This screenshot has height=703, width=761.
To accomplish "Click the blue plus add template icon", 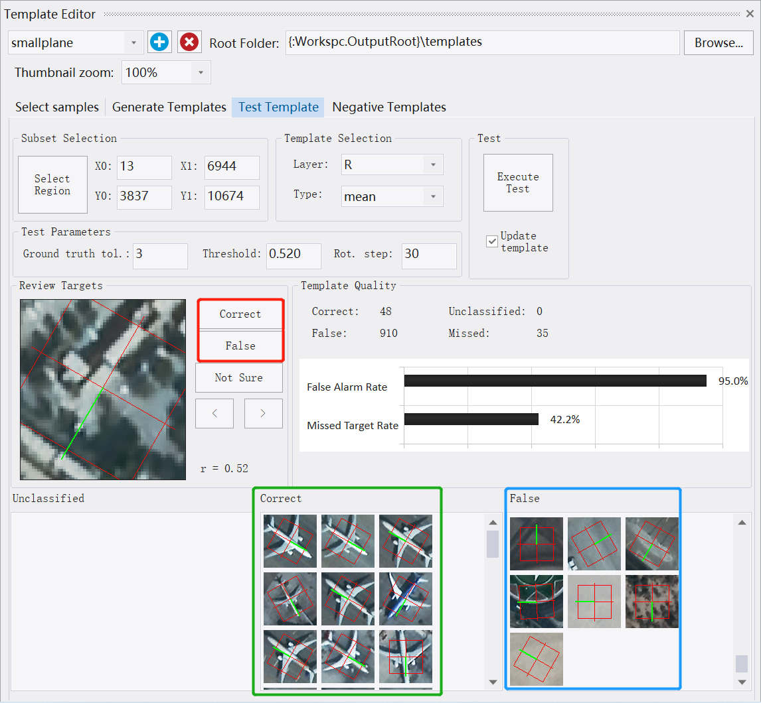I will pyautogui.click(x=159, y=42).
